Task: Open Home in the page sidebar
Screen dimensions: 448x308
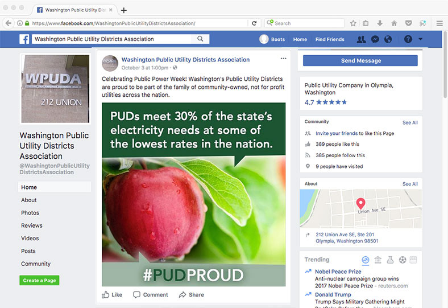Action: pyautogui.click(x=54, y=187)
